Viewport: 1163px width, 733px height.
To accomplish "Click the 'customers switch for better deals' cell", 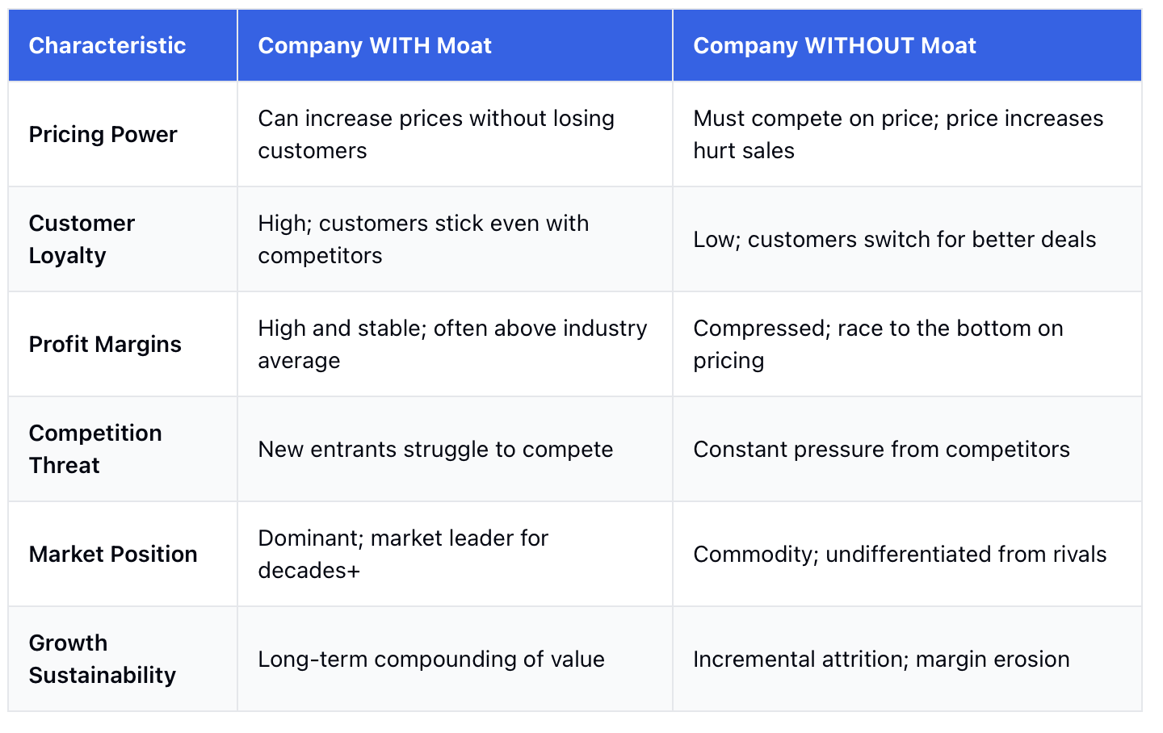I will coord(907,239).
